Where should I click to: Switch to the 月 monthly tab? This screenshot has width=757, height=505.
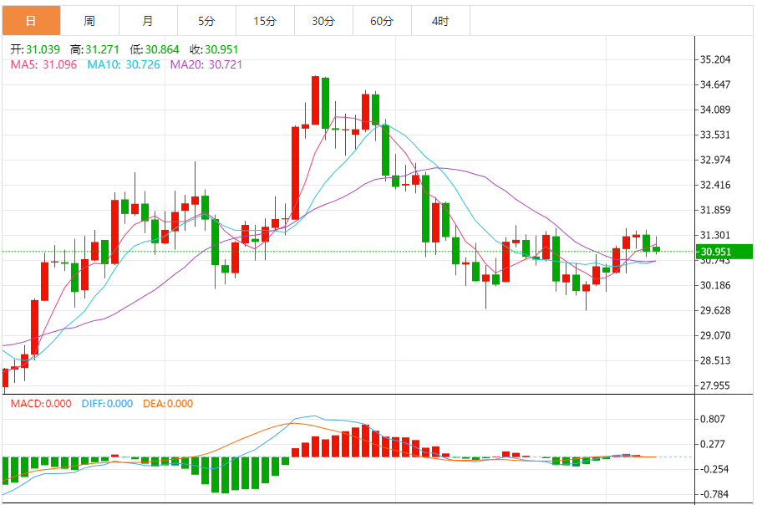(x=148, y=21)
